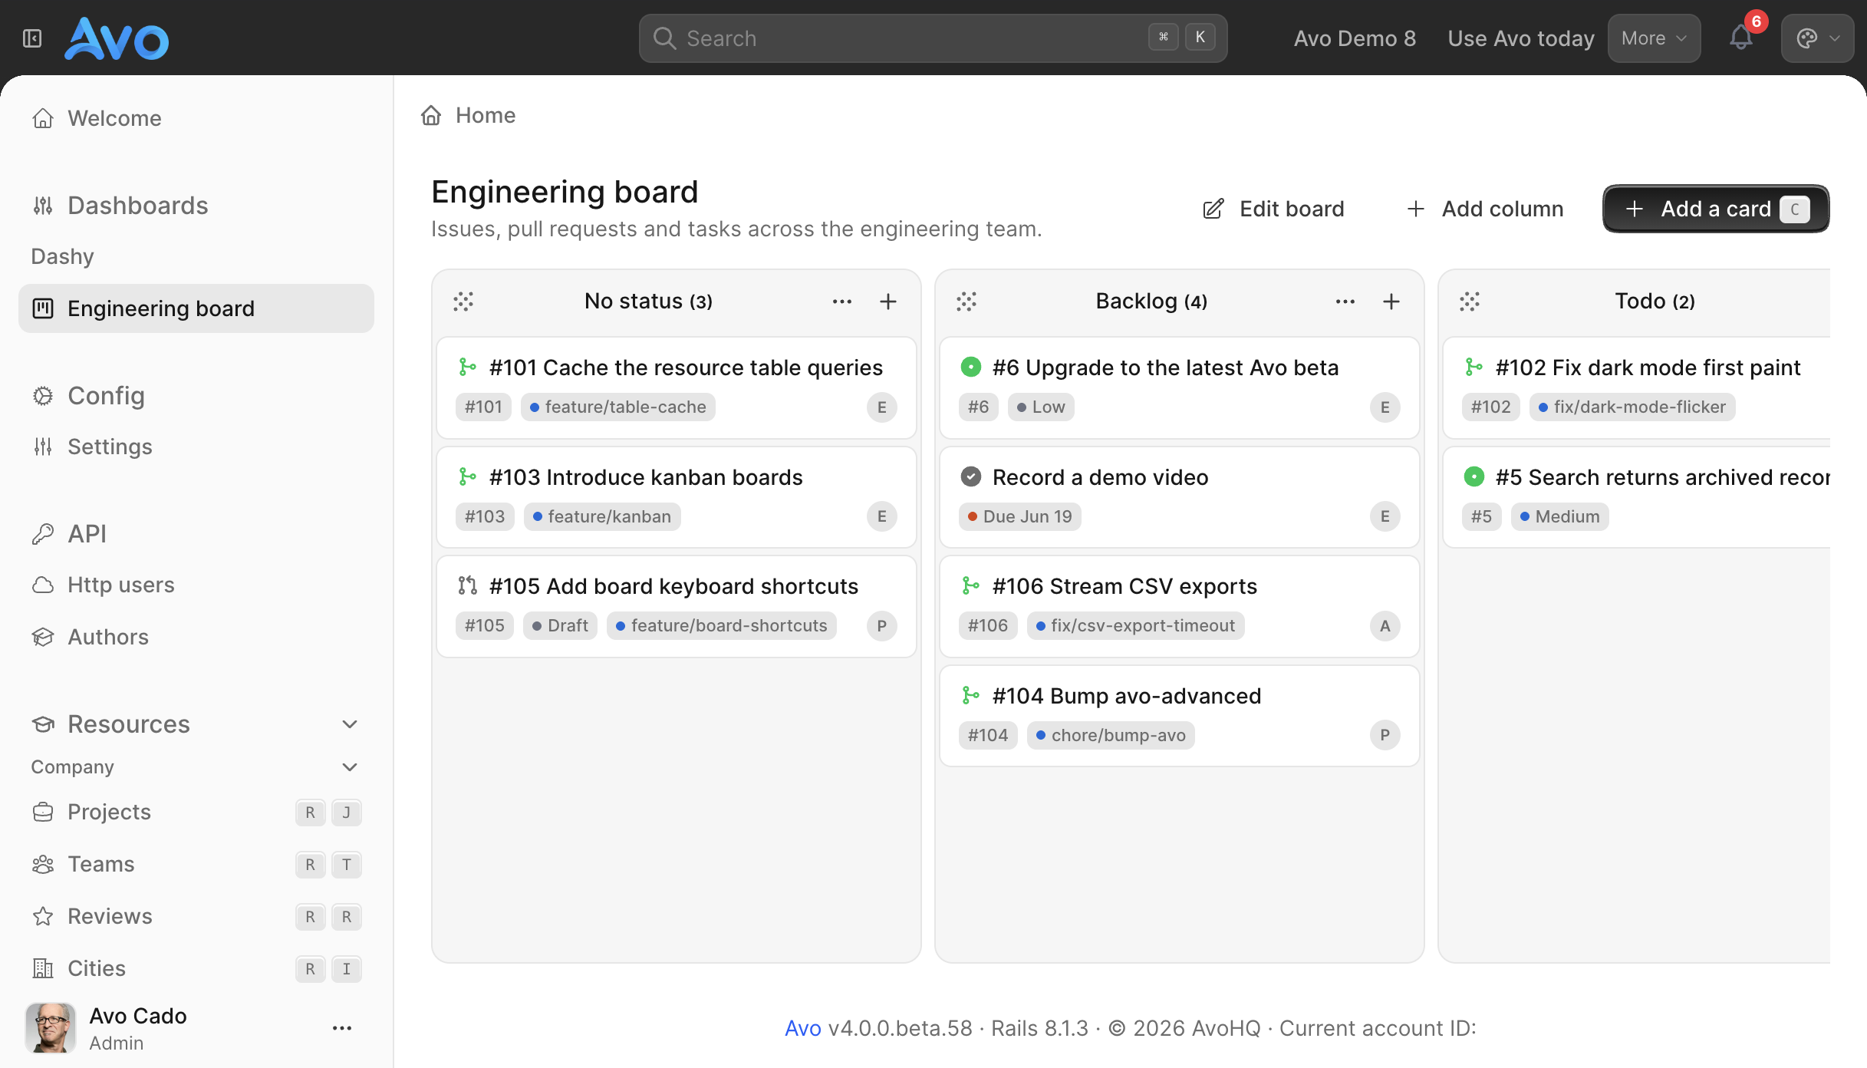Click assignee avatar P on card #105
1867x1068 pixels.
coord(882,626)
